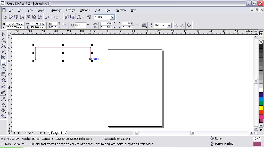
Task: Open the Tools menu
Action: [x=108, y=10]
